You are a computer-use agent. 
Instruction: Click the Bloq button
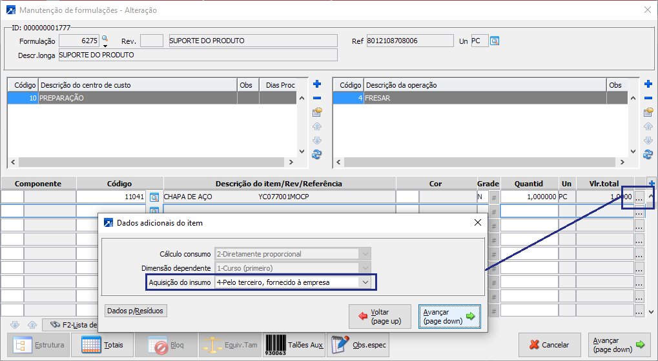click(x=166, y=345)
